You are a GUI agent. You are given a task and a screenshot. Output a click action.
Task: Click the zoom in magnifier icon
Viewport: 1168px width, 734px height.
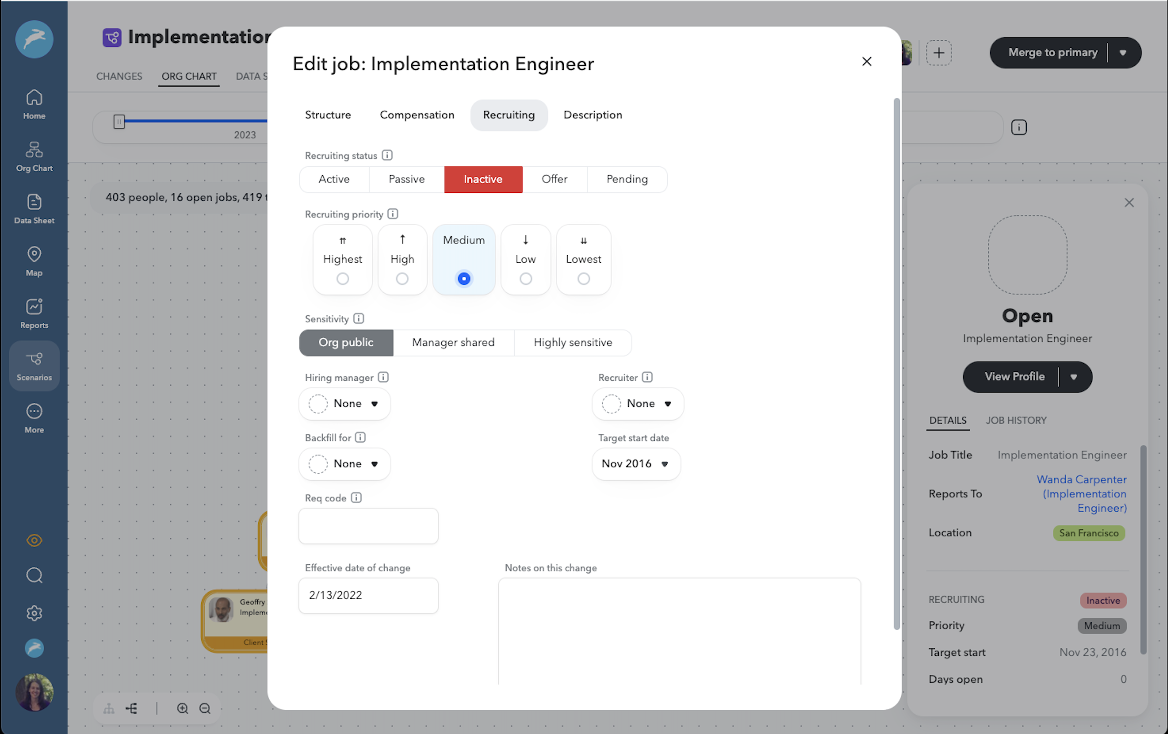(x=183, y=708)
